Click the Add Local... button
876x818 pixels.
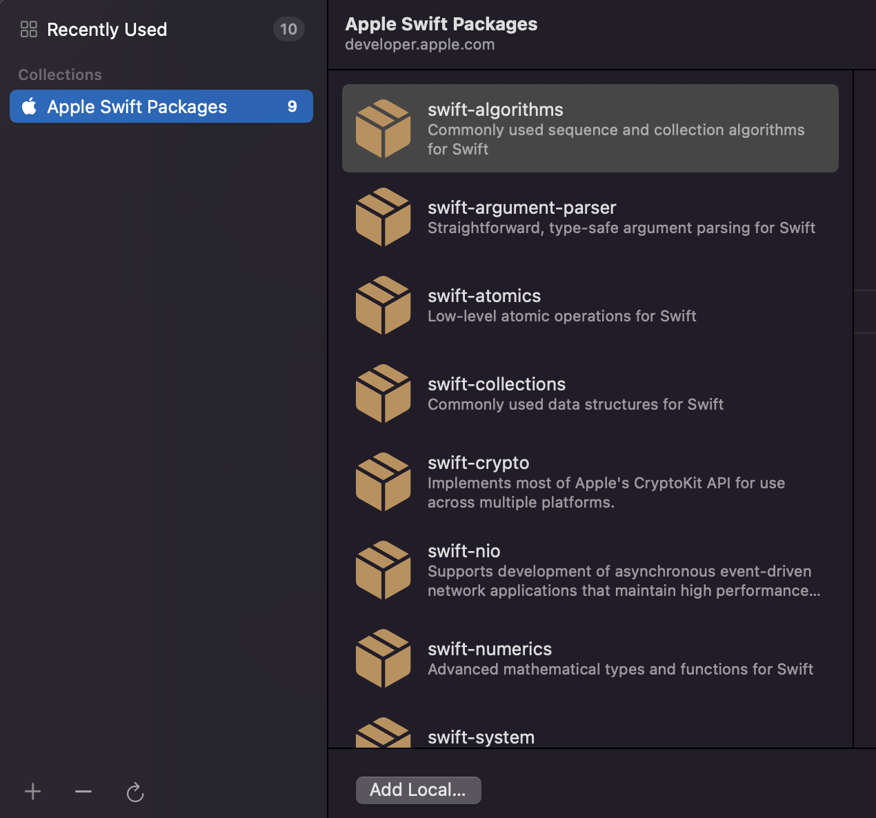418,790
